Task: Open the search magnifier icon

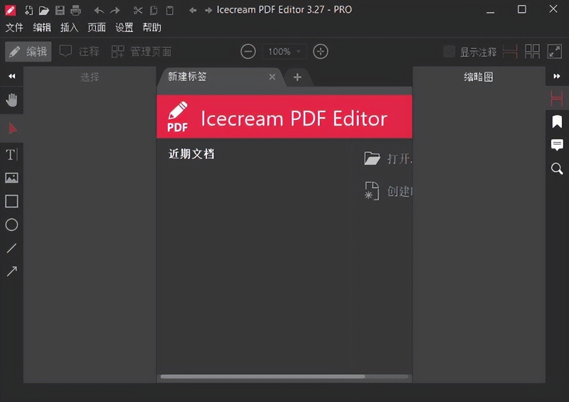Action: pyautogui.click(x=557, y=169)
